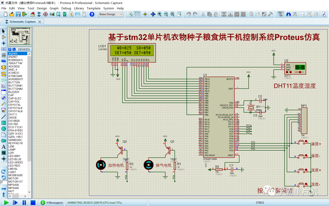Screen dimensions: 329x206
Task: Select the Graph Mode tool
Action: pos(4,86)
